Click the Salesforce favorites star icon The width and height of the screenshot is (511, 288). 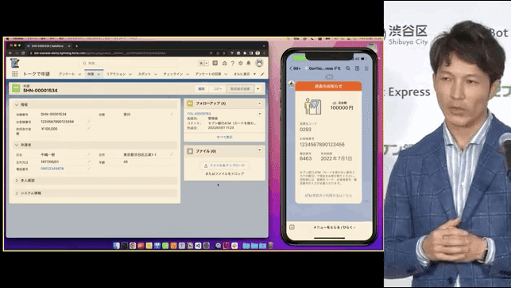click(x=201, y=63)
